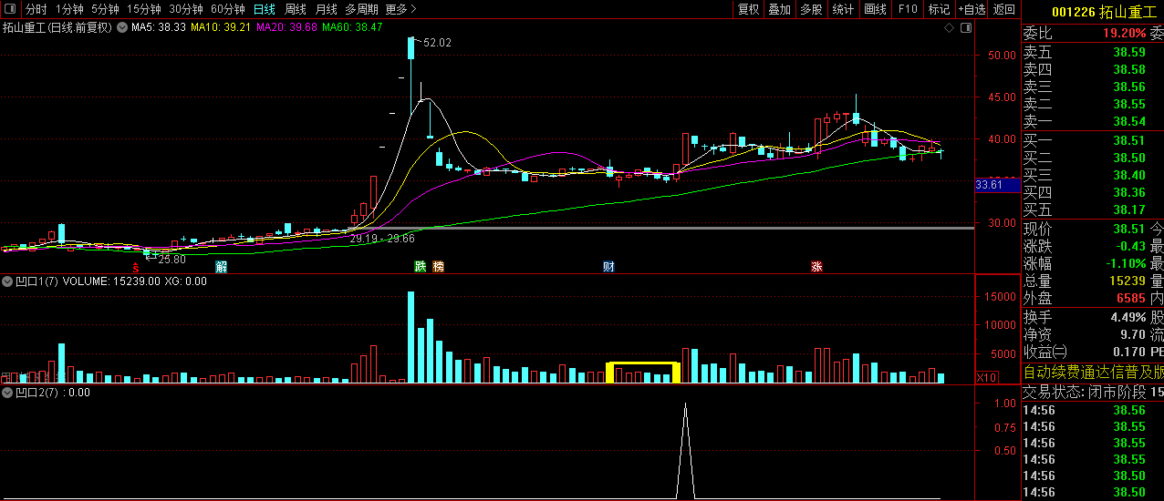Screen dimensions: 1164x501
Task: Switch to the 周线 weekly tab
Action: point(295,9)
